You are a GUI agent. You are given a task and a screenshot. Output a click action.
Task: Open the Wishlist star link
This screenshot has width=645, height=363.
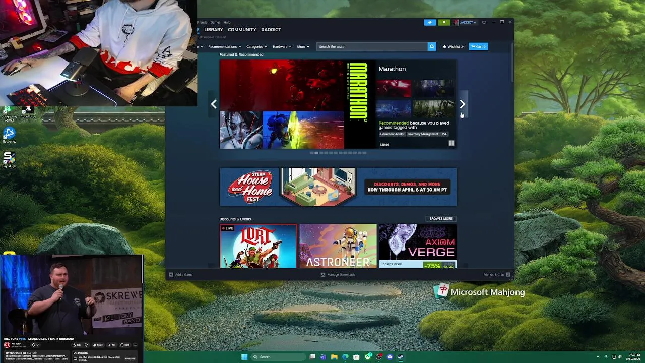pos(454,46)
